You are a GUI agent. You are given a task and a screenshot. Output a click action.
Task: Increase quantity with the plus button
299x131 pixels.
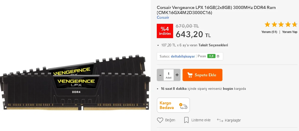(177, 75)
